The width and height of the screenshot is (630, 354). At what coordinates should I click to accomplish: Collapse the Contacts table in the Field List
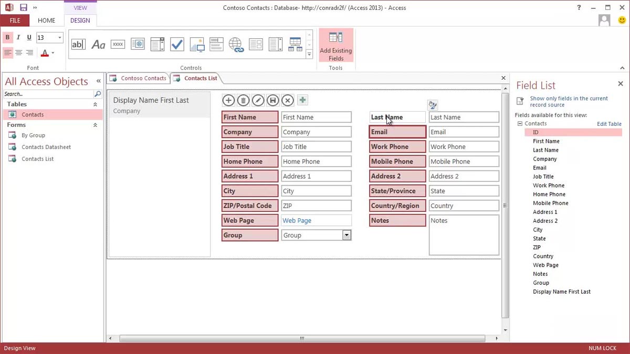[x=519, y=123]
